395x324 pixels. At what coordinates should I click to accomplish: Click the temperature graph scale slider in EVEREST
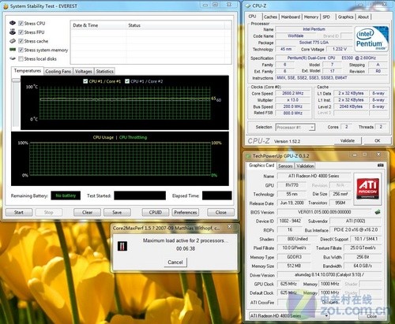(16, 80)
